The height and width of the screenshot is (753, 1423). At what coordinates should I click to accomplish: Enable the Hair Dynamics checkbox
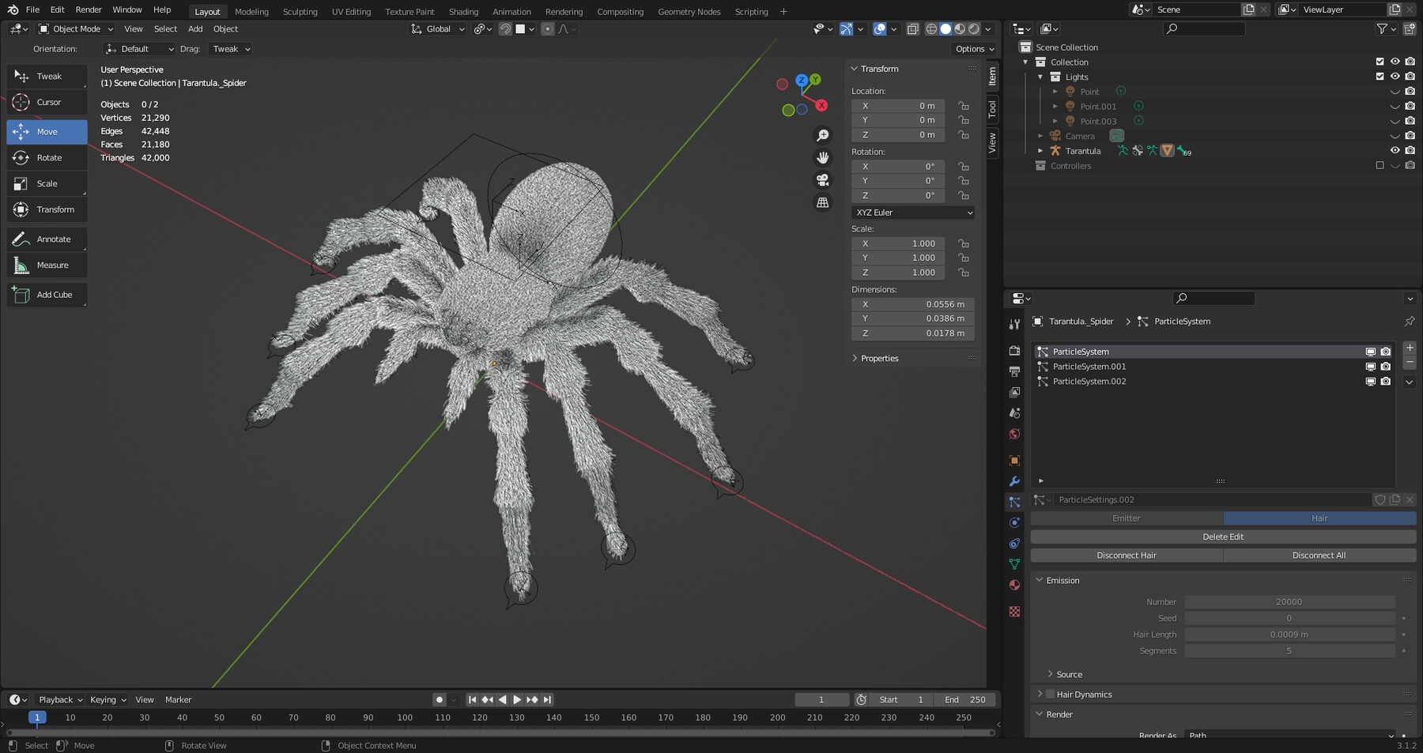(x=1049, y=694)
